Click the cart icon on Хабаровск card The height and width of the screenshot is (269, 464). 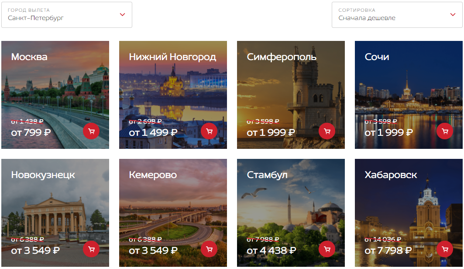pyautogui.click(x=445, y=249)
